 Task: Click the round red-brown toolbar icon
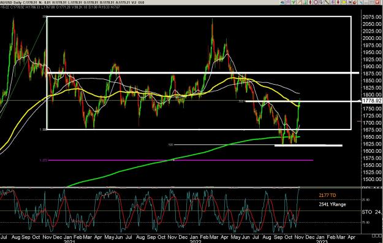pyautogui.click(x=355, y=2)
